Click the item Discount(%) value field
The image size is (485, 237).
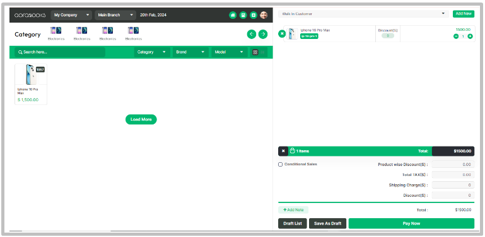pyautogui.click(x=388, y=36)
